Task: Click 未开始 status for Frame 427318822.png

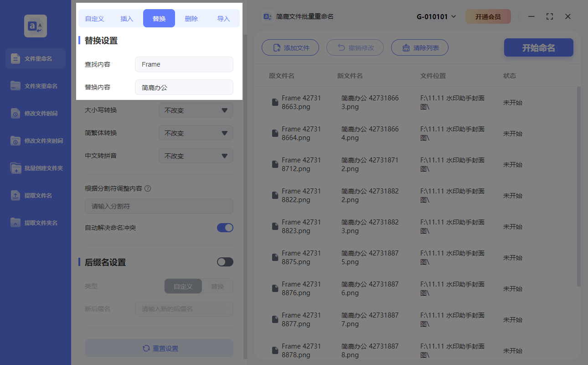Action: (513, 195)
